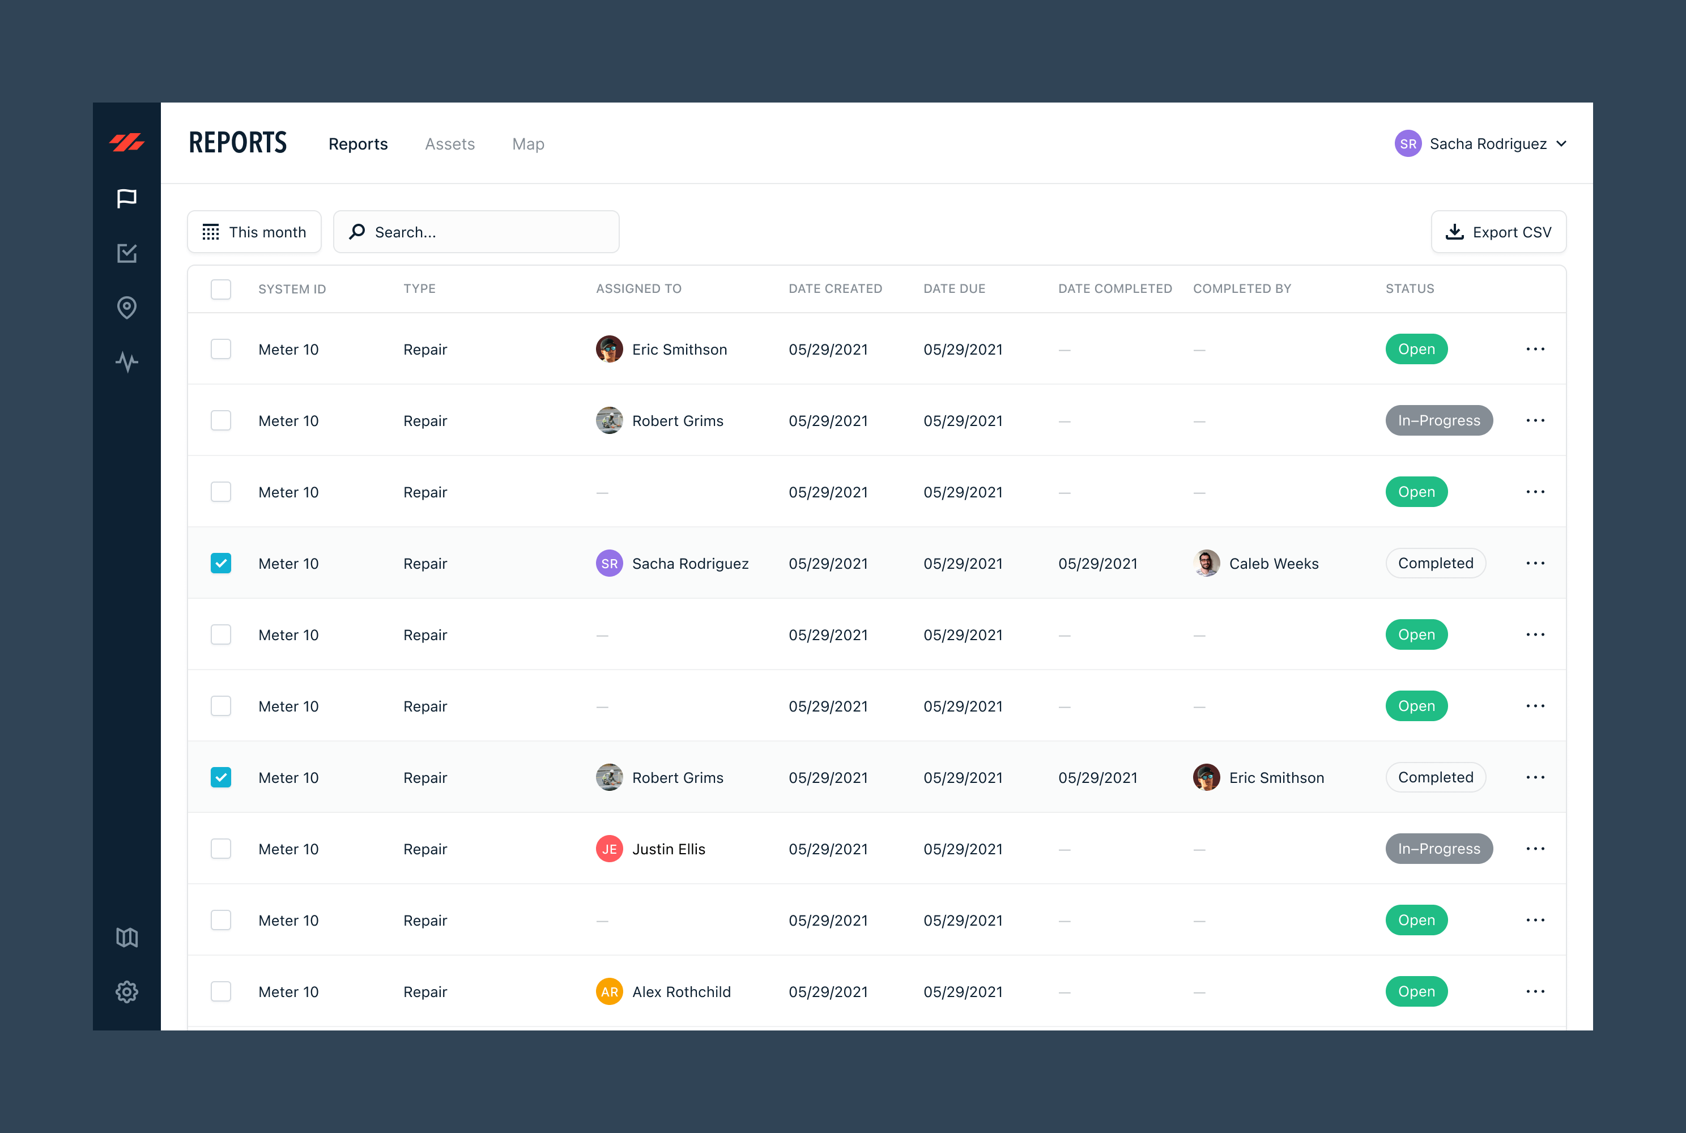Click the Open status badge on Alex Rothchild row
Viewport: 1686px width, 1133px height.
[x=1416, y=991]
